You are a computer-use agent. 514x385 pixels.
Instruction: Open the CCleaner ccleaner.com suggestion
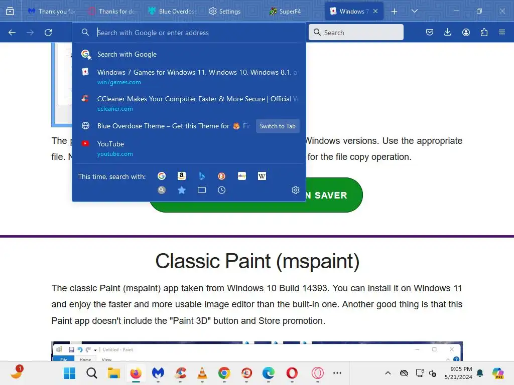click(x=189, y=103)
